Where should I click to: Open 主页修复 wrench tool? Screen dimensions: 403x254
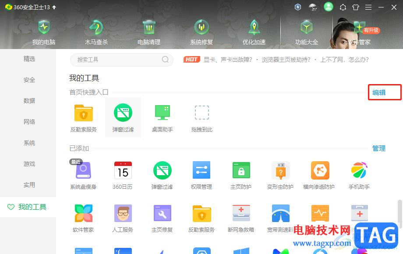tap(162, 218)
